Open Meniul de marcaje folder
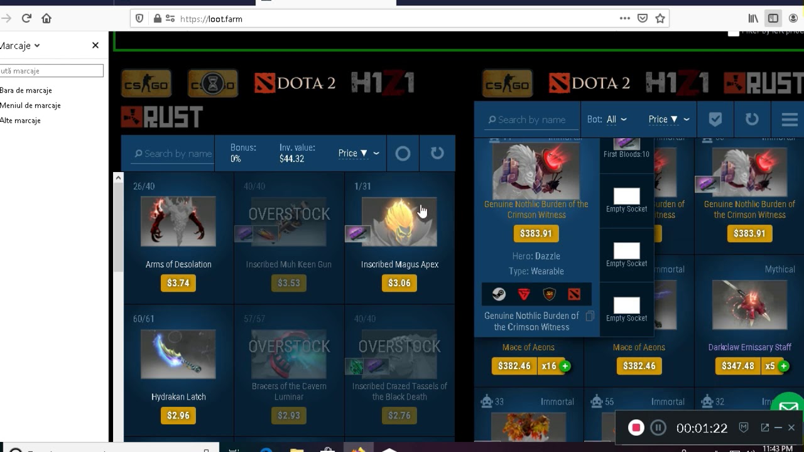Screen dimensions: 804x452 30,105
